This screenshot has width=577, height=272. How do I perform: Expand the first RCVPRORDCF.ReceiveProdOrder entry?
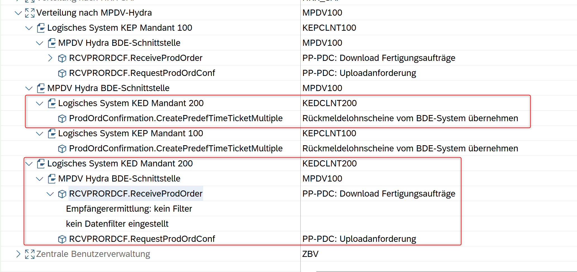[50, 58]
